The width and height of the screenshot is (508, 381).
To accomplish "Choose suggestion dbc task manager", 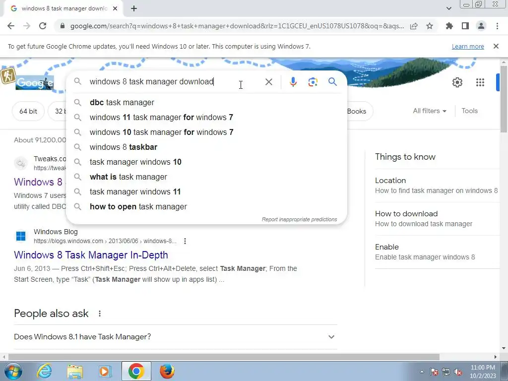I will [x=206, y=102].
